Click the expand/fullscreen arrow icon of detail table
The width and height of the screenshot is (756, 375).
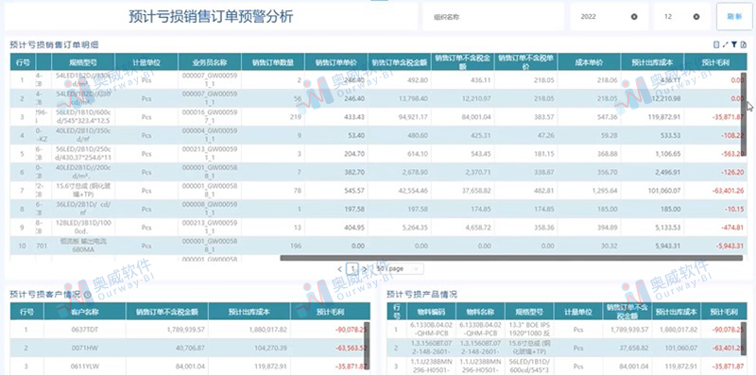[725, 44]
